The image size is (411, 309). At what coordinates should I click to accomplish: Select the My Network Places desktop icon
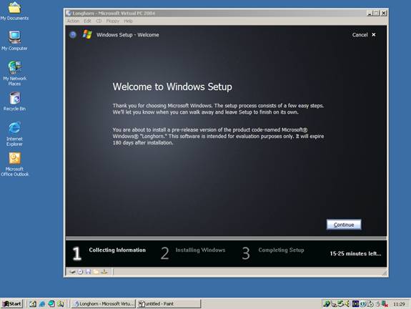(x=14, y=73)
